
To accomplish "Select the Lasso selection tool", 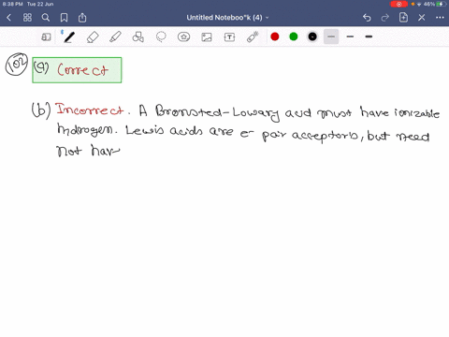I will tap(161, 37).
